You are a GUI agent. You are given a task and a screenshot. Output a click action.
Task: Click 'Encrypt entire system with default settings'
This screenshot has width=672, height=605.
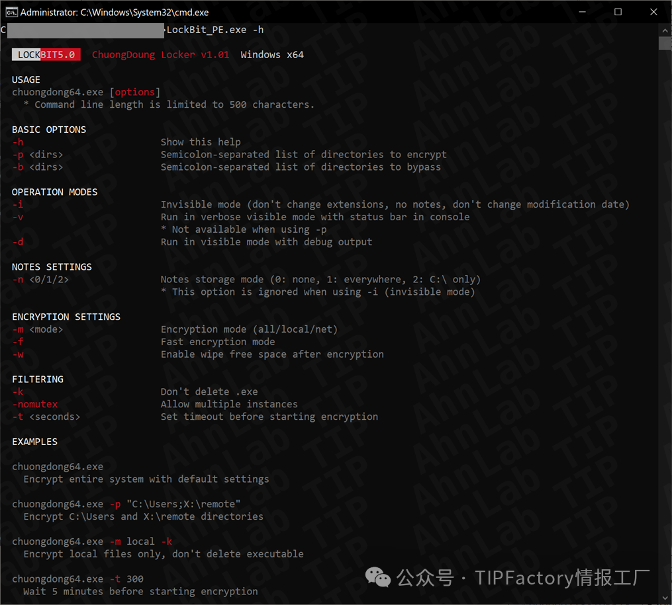146,479
